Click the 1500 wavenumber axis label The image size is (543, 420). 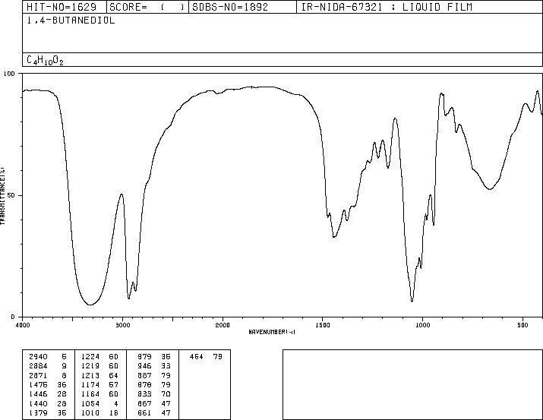tap(323, 325)
